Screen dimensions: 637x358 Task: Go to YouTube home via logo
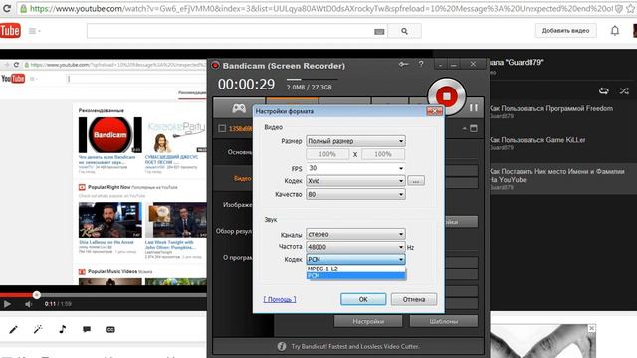click(10, 31)
